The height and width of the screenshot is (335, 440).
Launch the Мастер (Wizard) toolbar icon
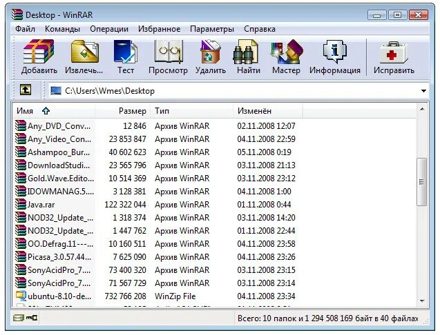[x=286, y=52]
